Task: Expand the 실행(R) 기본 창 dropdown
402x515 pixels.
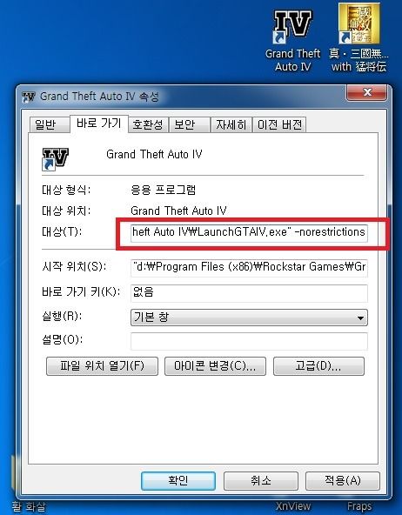Action: [x=249, y=318]
